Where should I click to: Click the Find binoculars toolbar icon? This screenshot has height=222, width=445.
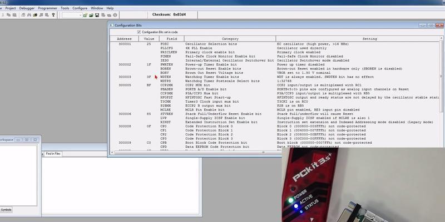tap(29, 15)
